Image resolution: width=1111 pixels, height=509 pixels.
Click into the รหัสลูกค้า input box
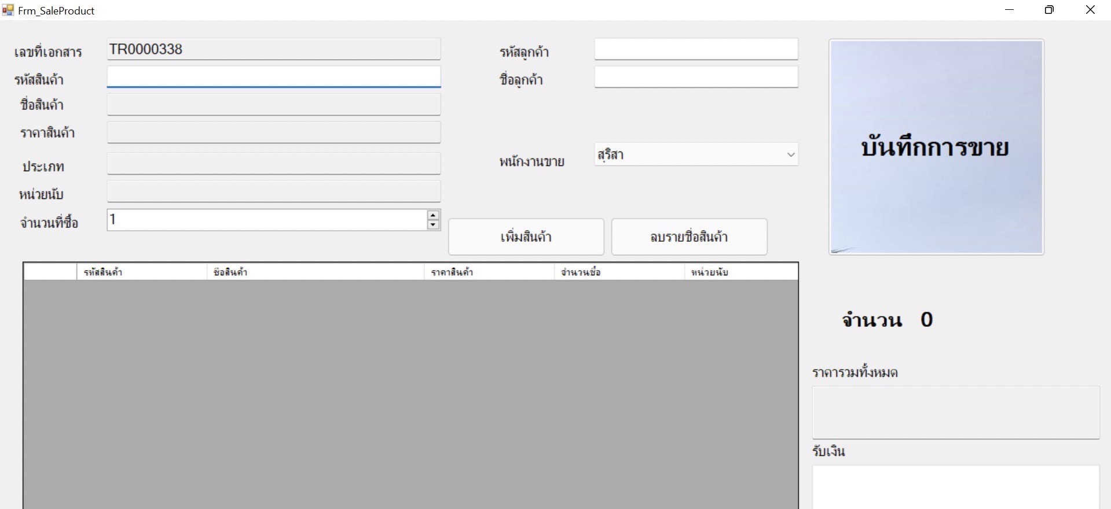(696, 49)
